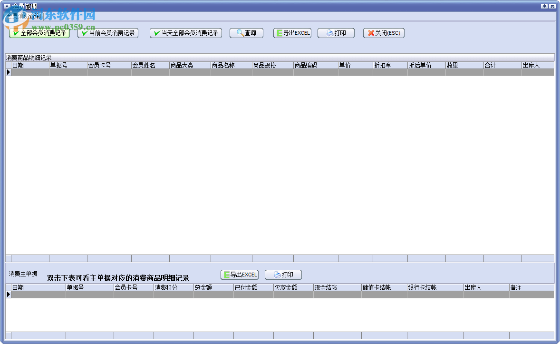Image resolution: width=560 pixels, height=344 pixels.
Task: Click the top 打印 print button
Action: 336,33
